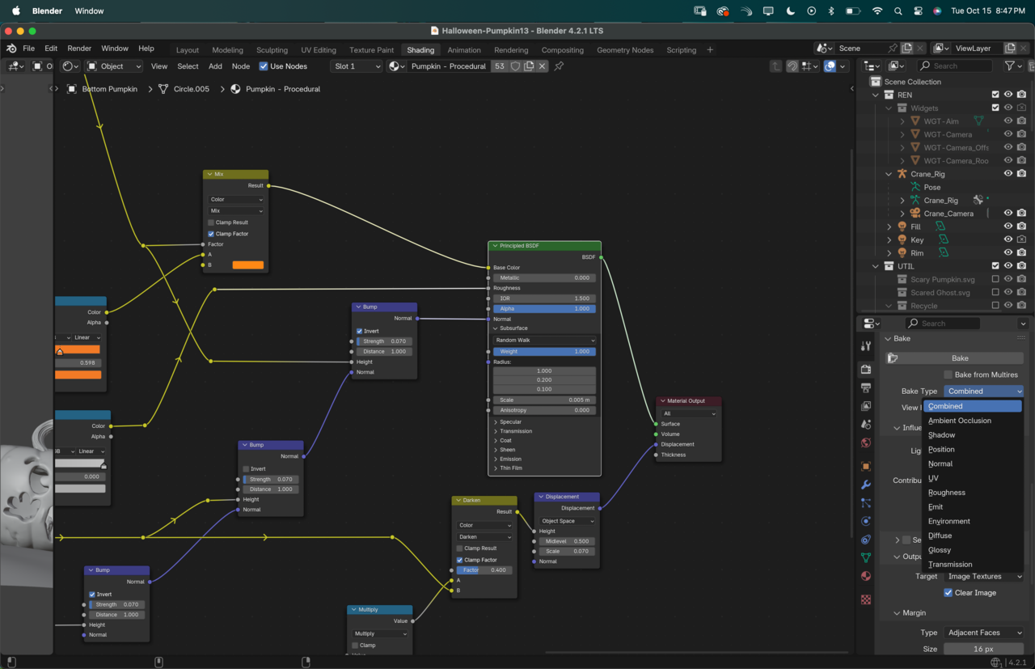Open the Texture properties checker tab
1035x669 pixels.
click(866, 599)
